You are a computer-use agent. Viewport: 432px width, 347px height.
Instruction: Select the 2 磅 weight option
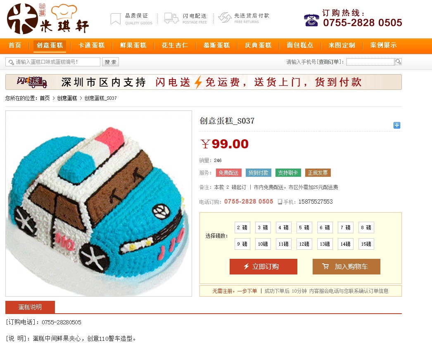[242, 227]
